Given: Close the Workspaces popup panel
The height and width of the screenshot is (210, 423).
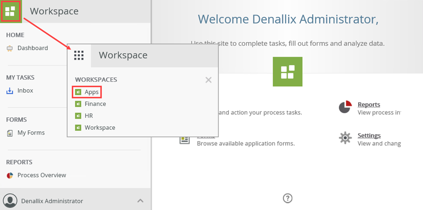Looking at the screenshot, I should coord(209,80).
